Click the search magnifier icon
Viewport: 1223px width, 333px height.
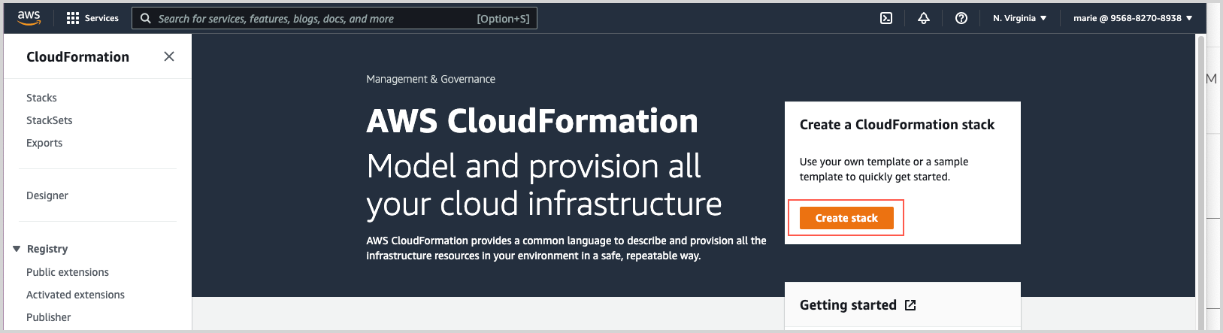coord(146,18)
